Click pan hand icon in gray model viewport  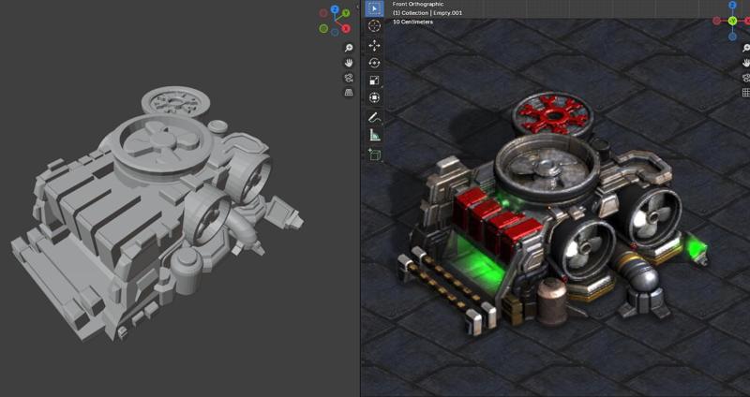click(x=349, y=63)
